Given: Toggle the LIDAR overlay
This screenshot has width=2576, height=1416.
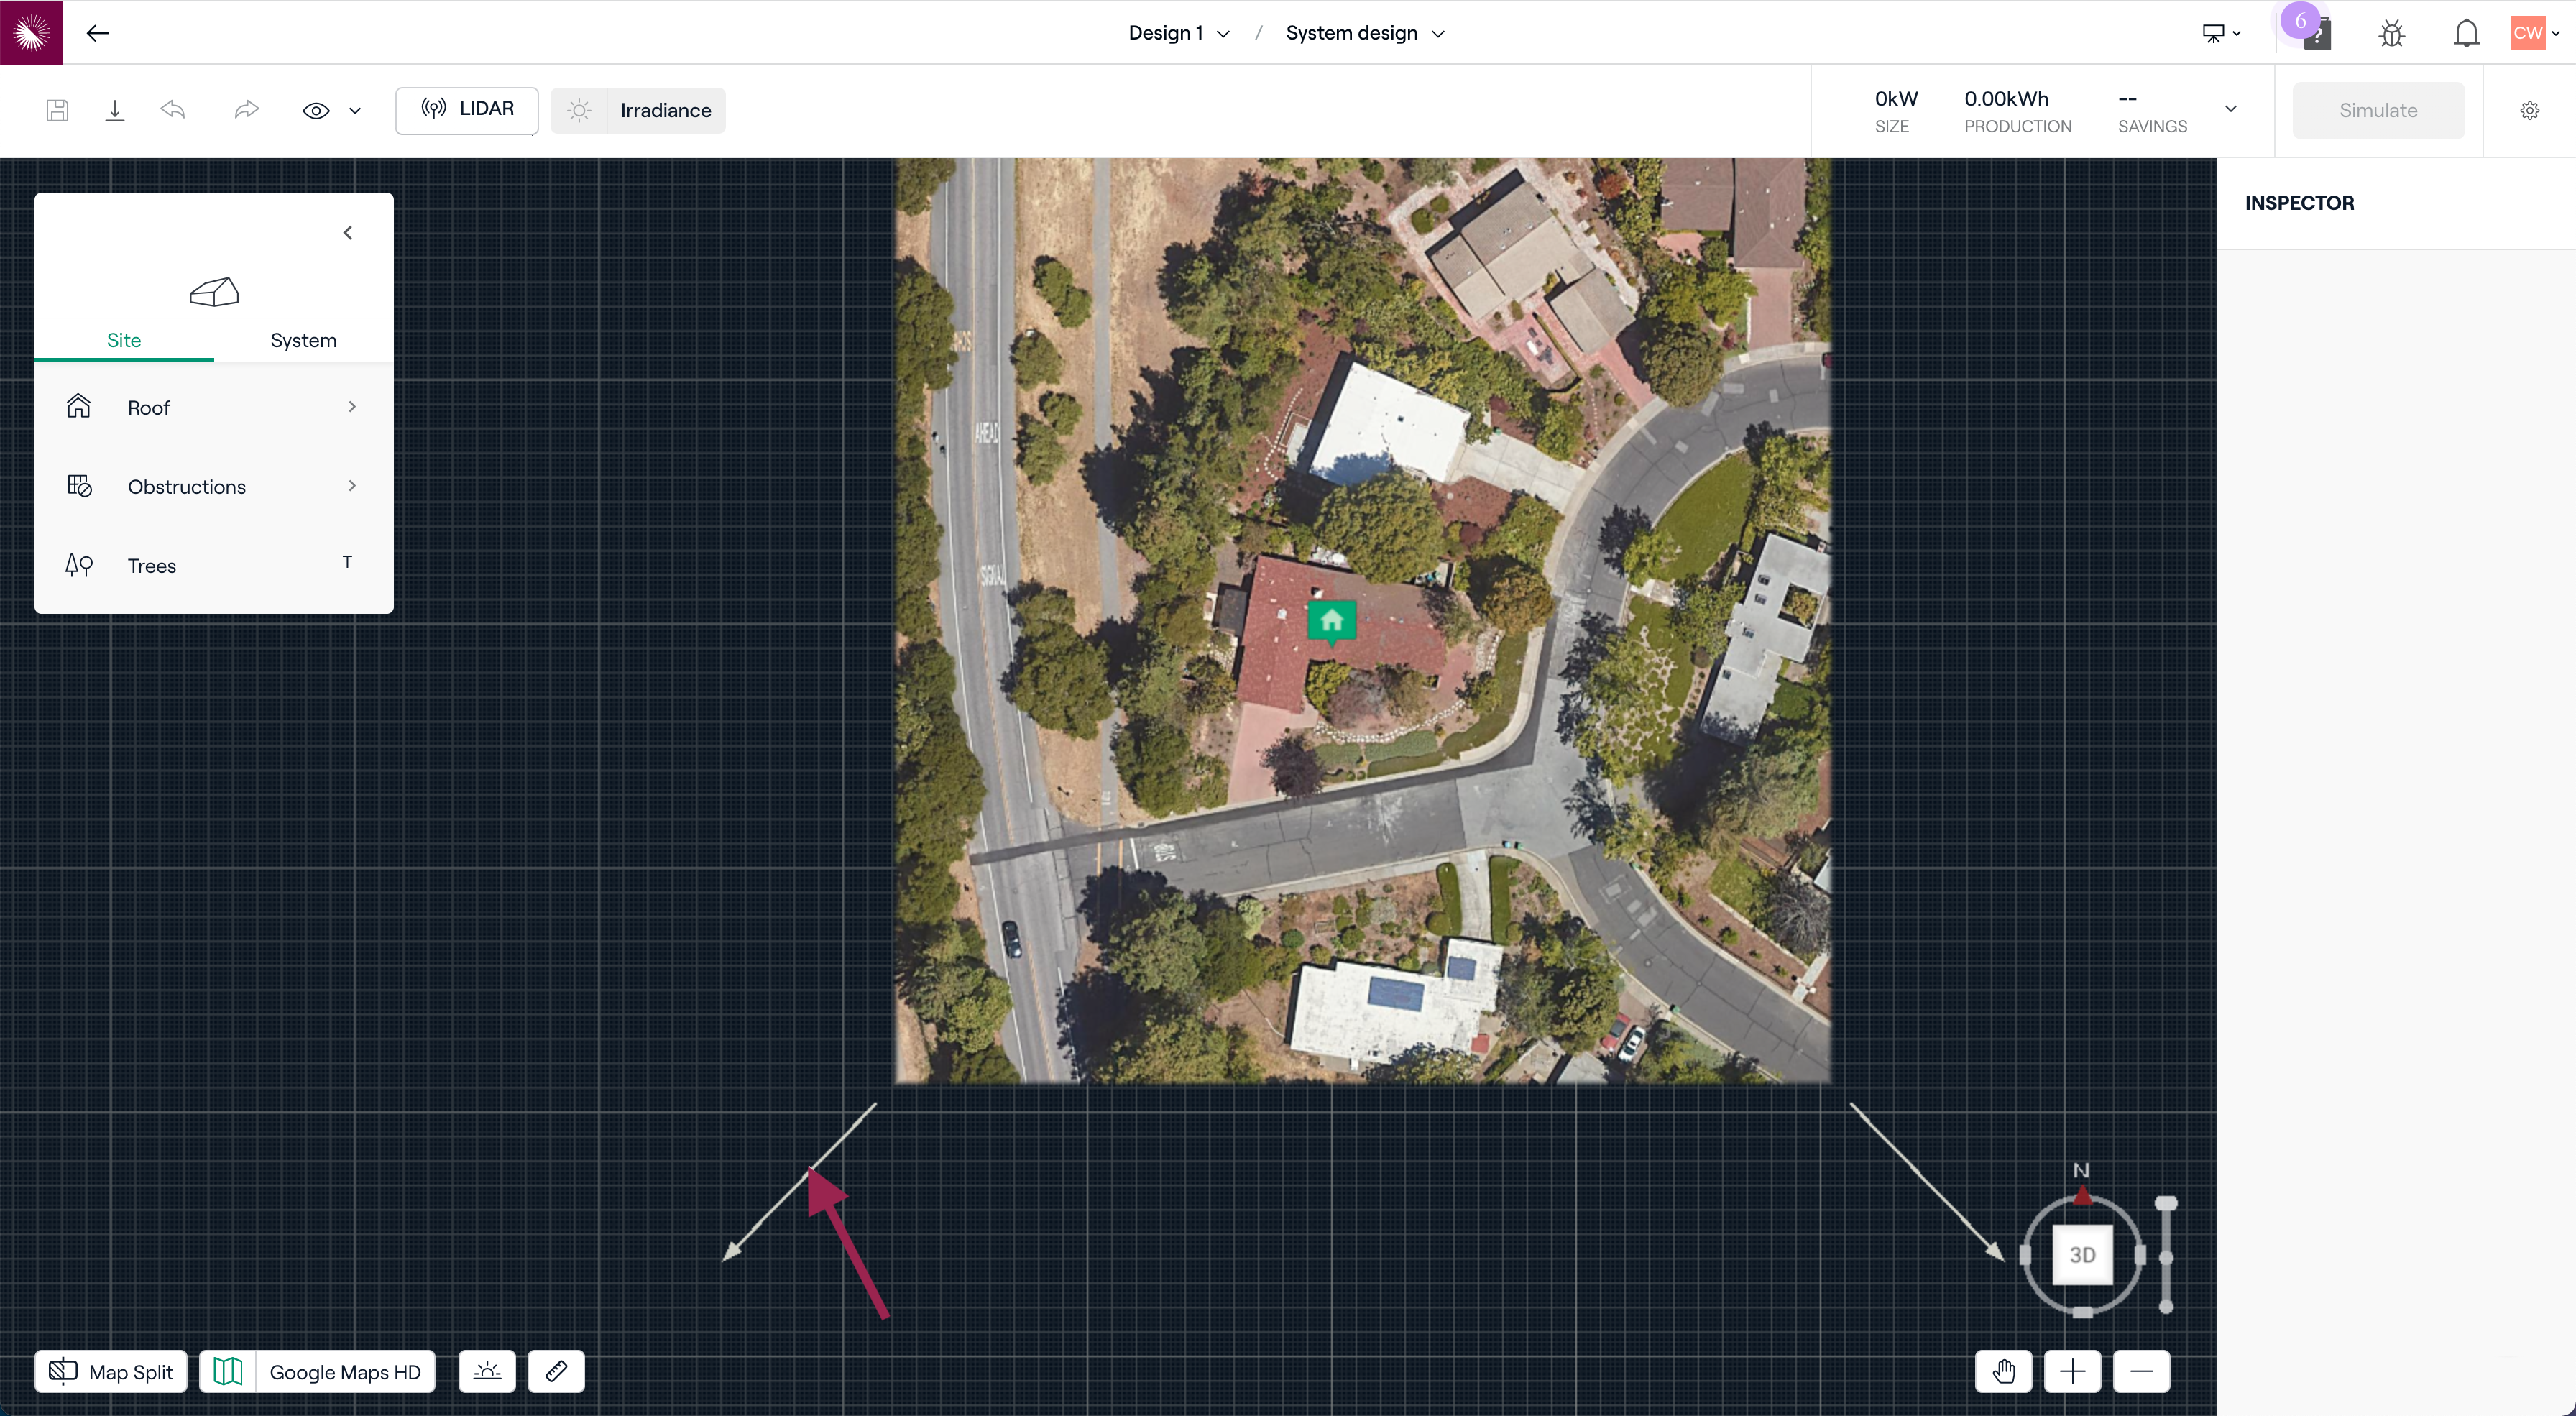Looking at the screenshot, I should click(x=467, y=110).
